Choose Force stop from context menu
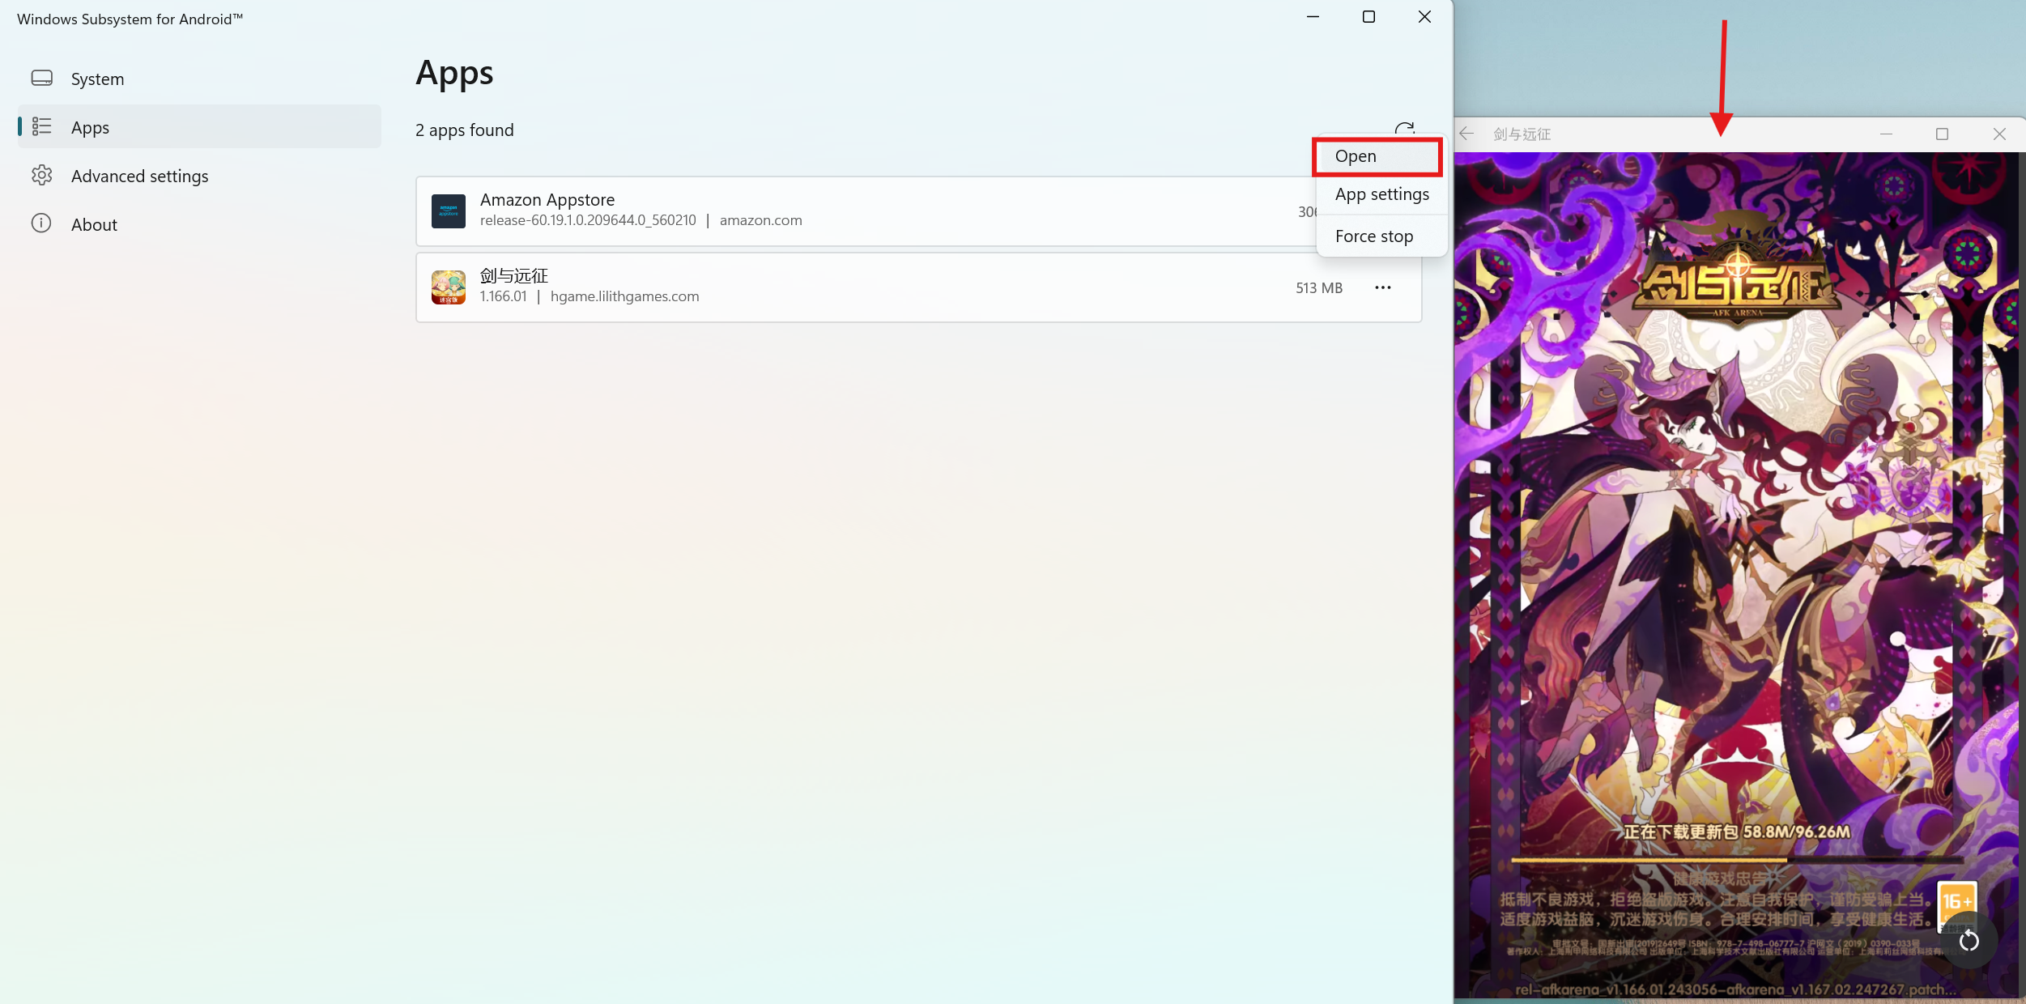Viewport: 2026px width, 1004px height. (x=1381, y=236)
